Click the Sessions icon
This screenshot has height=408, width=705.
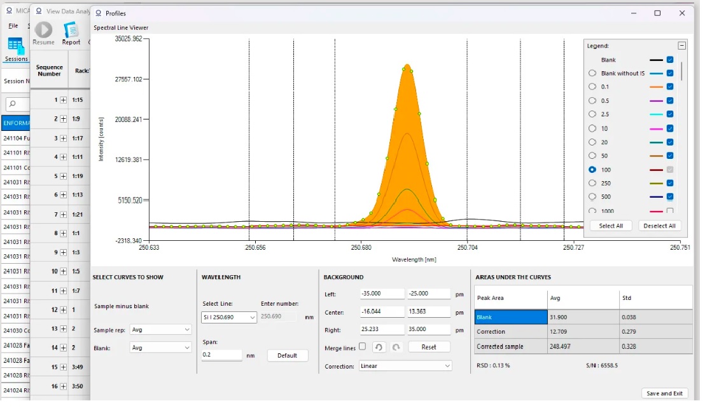pos(16,46)
